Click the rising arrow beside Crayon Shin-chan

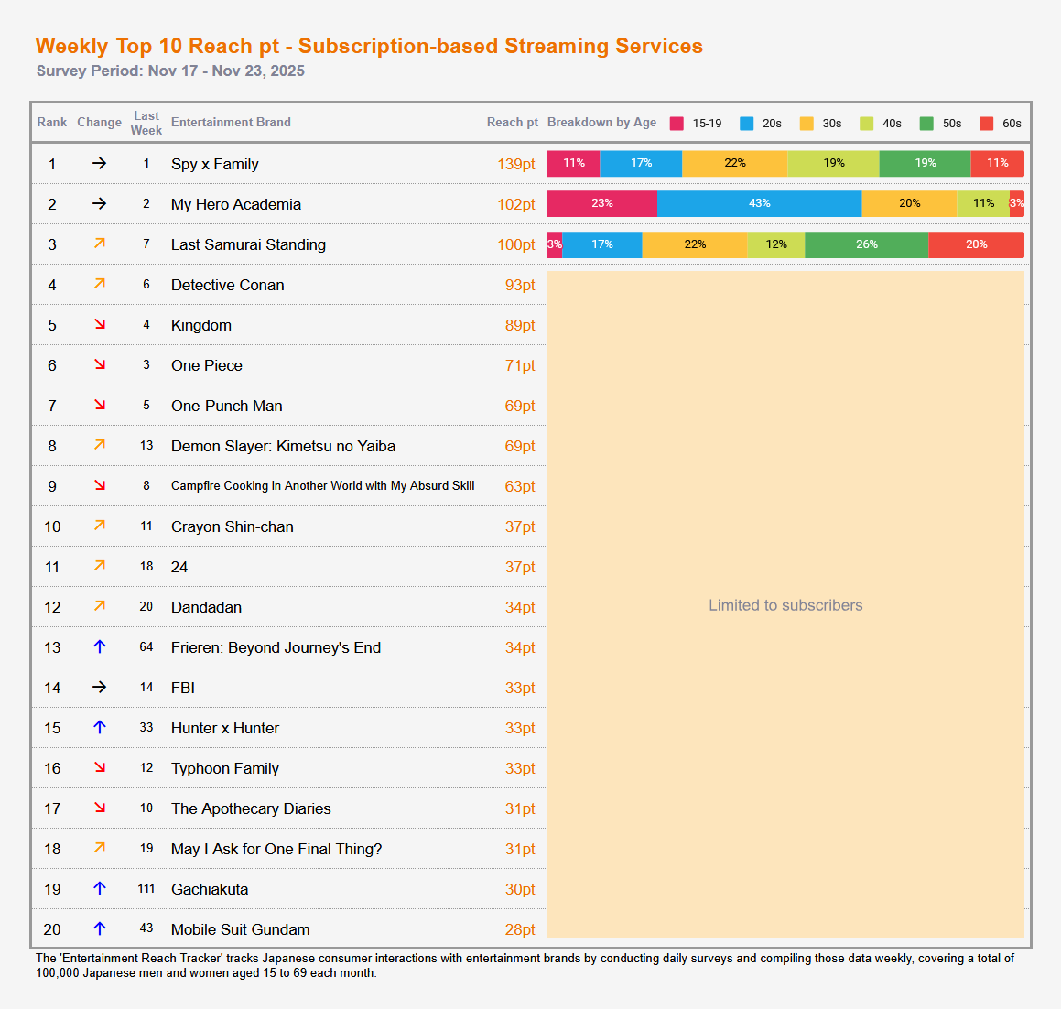(x=100, y=526)
